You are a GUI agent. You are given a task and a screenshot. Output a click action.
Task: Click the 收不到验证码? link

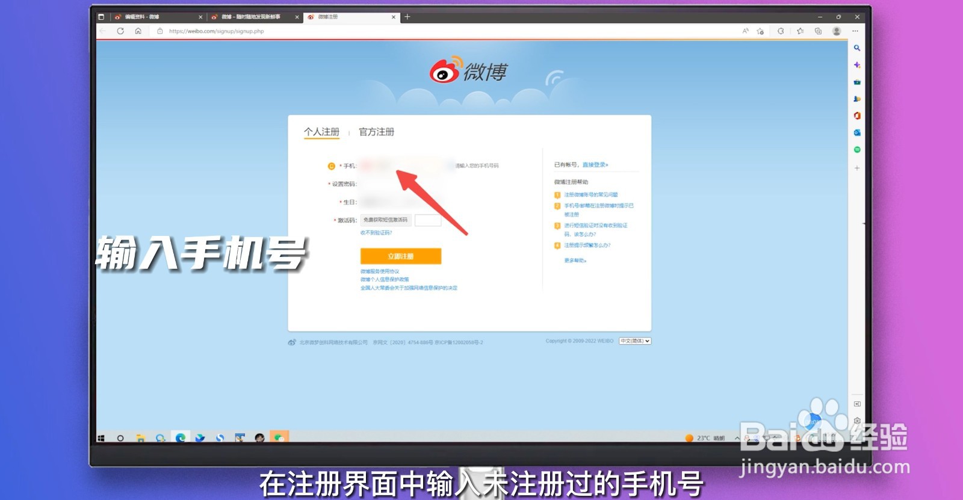tap(376, 232)
